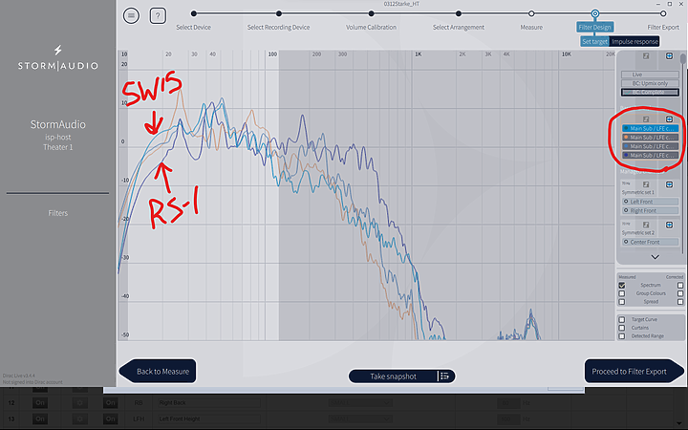This screenshot has width=688, height=430.
Task: Select the Left Front channel
Action: pos(650,202)
